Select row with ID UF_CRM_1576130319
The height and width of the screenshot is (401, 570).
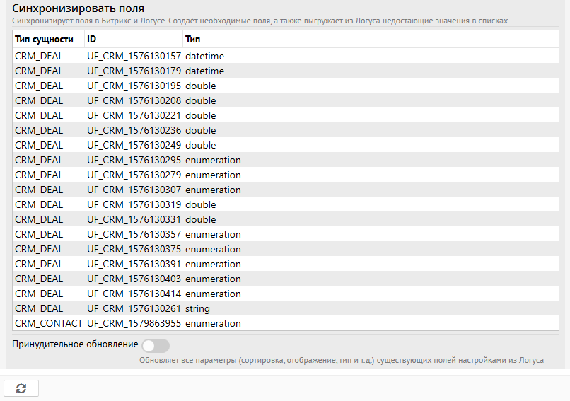point(134,204)
